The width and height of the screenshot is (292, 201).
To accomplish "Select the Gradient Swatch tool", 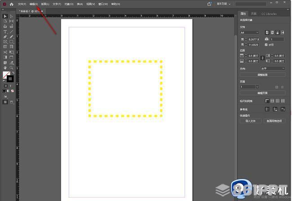I will 5,57.
